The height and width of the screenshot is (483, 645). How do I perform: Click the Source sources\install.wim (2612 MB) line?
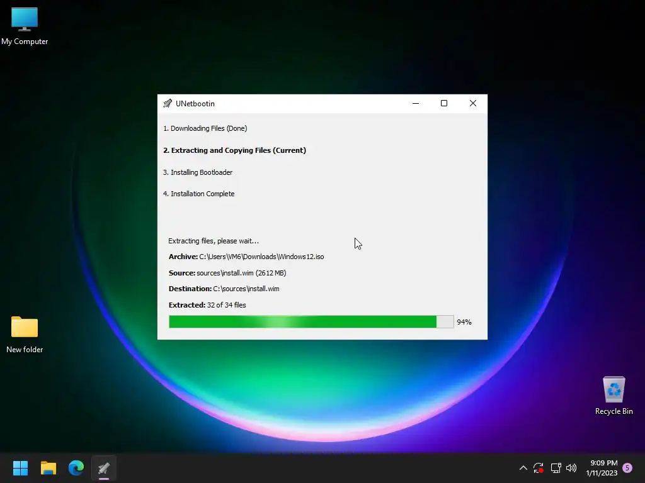[227, 273]
